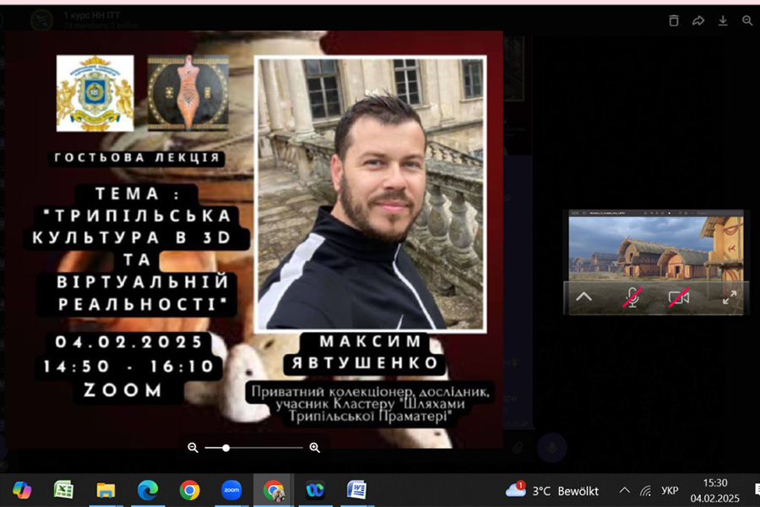
Task: Open Microsoft Word from the taskbar
Action: [357, 490]
